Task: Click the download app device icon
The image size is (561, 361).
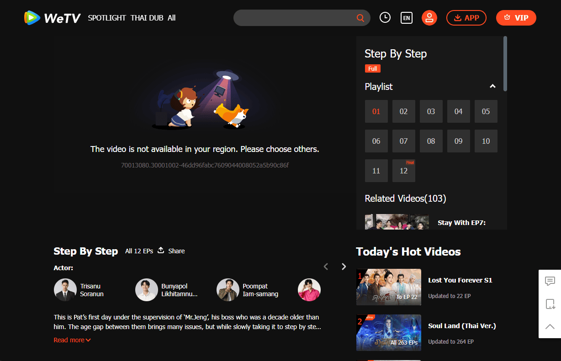Action: coord(550,304)
